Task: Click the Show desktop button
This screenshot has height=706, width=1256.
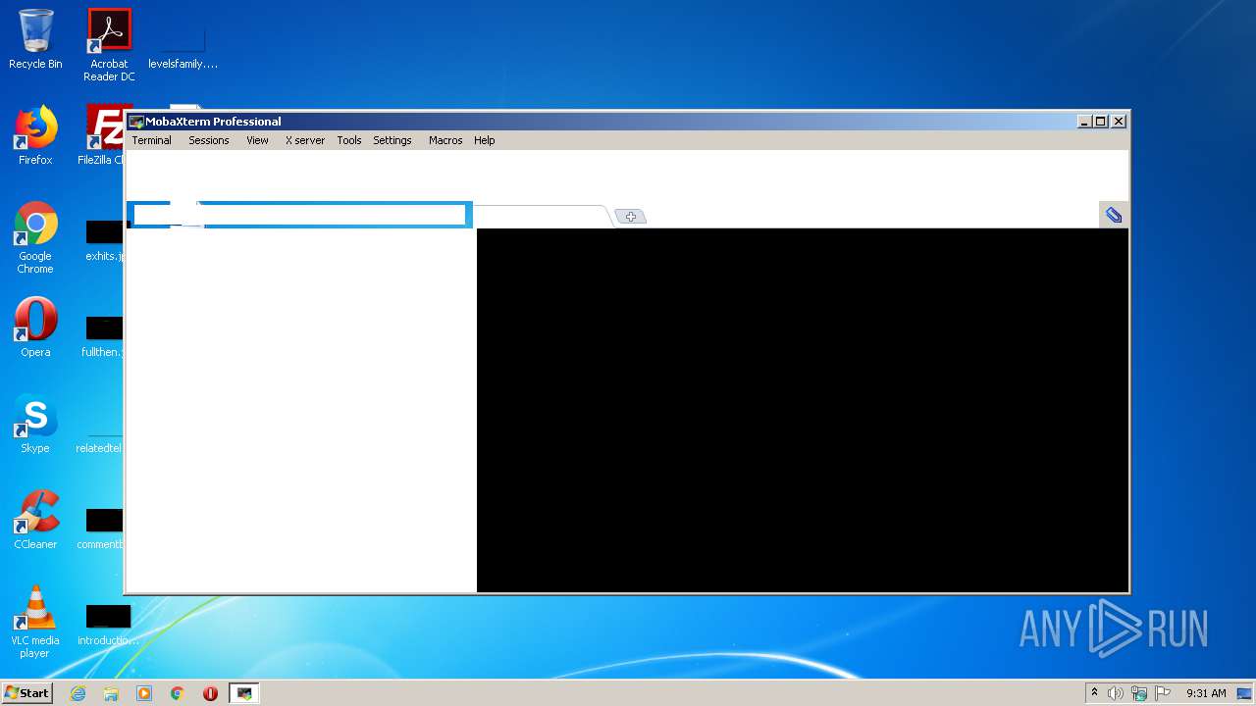Action: 1244,693
